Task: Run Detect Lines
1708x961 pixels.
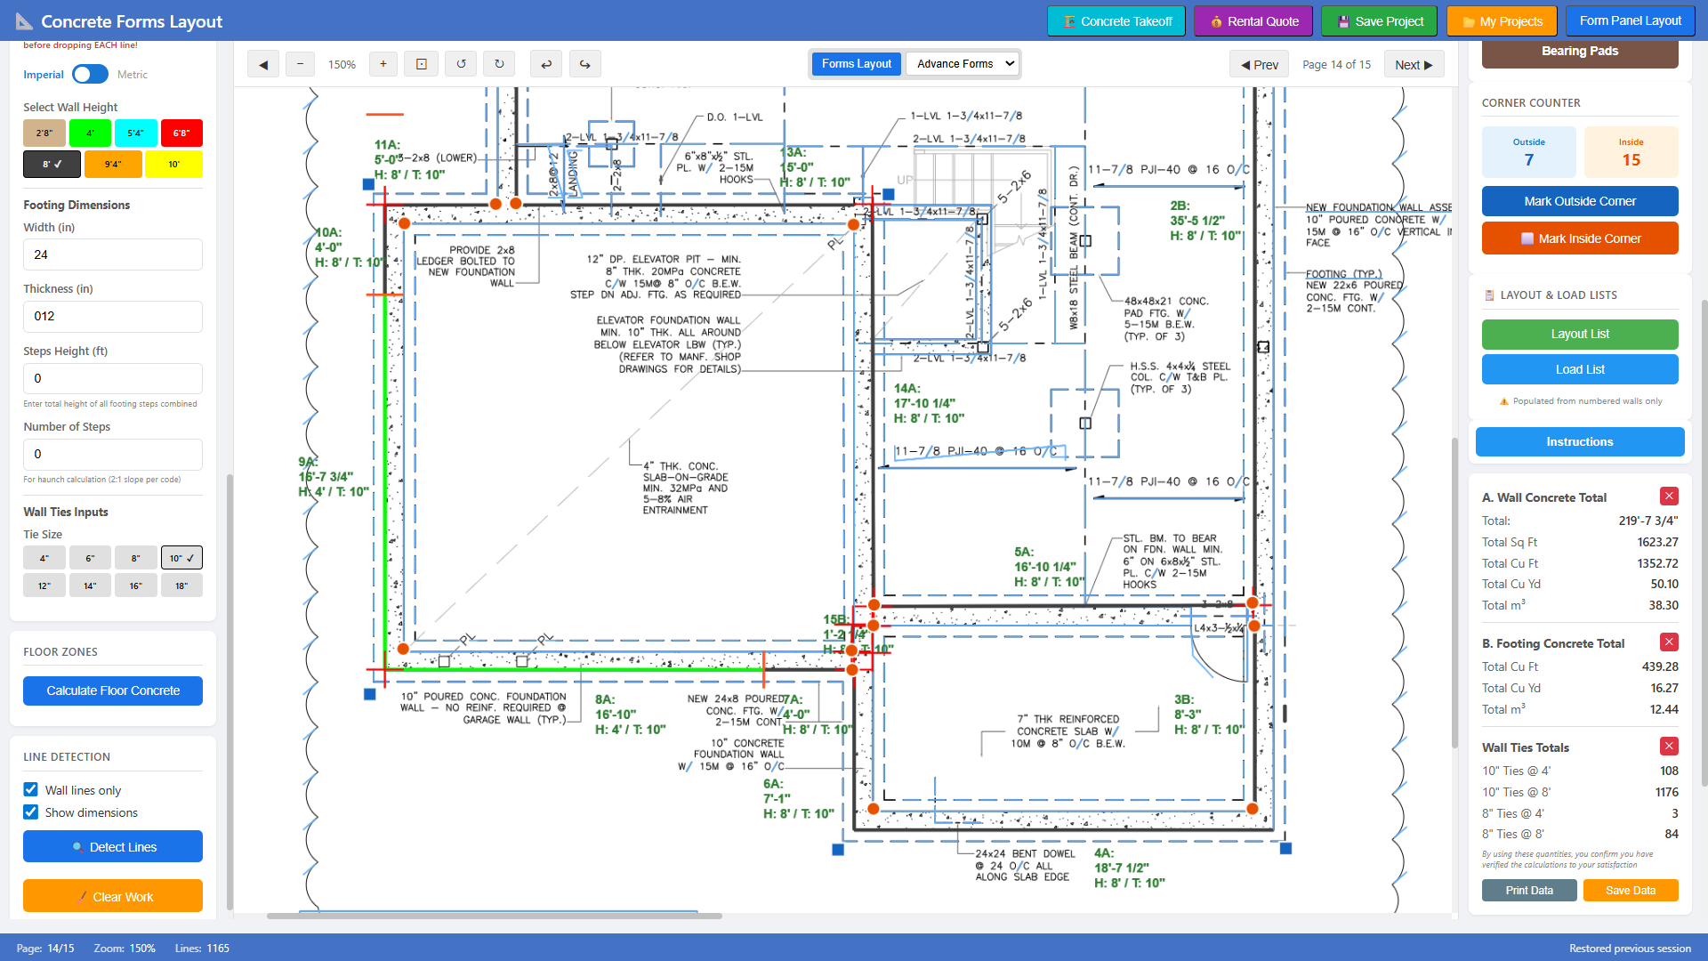Action: click(113, 847)
